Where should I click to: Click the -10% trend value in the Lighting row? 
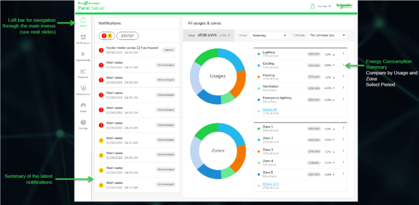[x=327, y=54]
